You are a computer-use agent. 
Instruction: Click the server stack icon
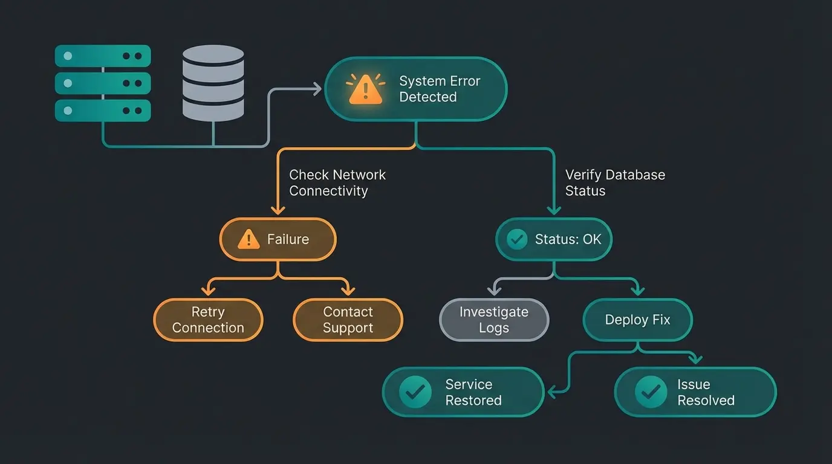[x=102, y=83]
